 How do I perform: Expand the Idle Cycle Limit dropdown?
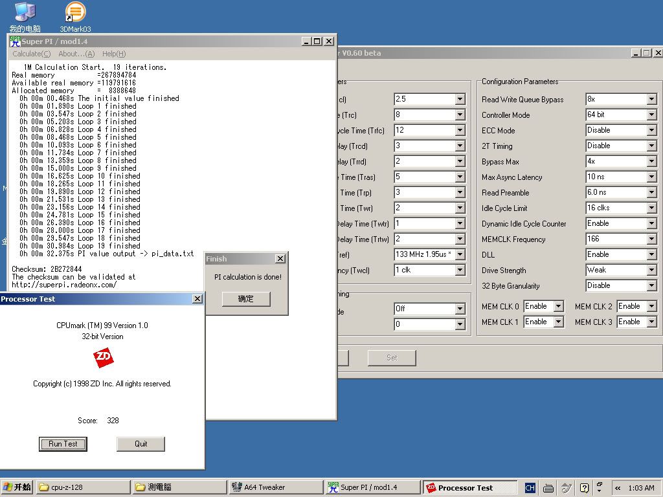point(651,208)
